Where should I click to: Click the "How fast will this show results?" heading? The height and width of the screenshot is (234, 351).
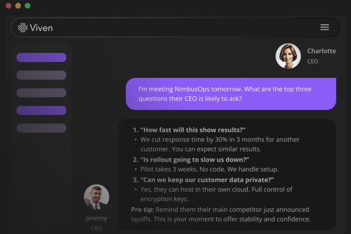(x=193, y=130)
